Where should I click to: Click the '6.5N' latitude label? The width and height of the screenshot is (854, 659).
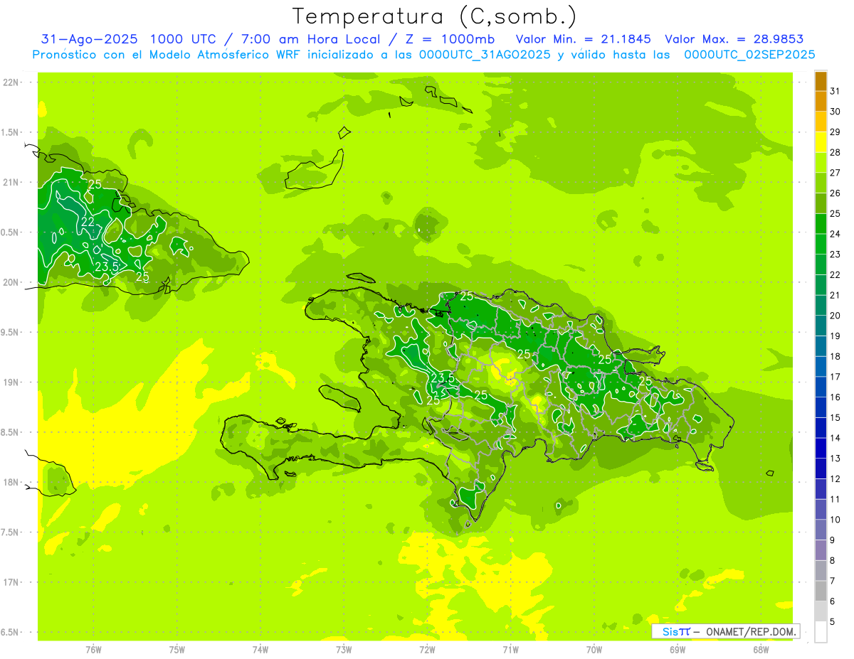tap(9, 632)
